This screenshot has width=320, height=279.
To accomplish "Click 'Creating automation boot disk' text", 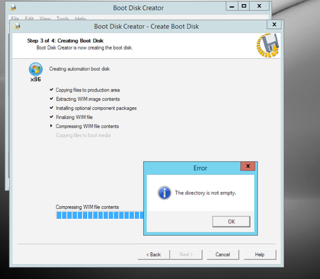I will click(79, 69).
